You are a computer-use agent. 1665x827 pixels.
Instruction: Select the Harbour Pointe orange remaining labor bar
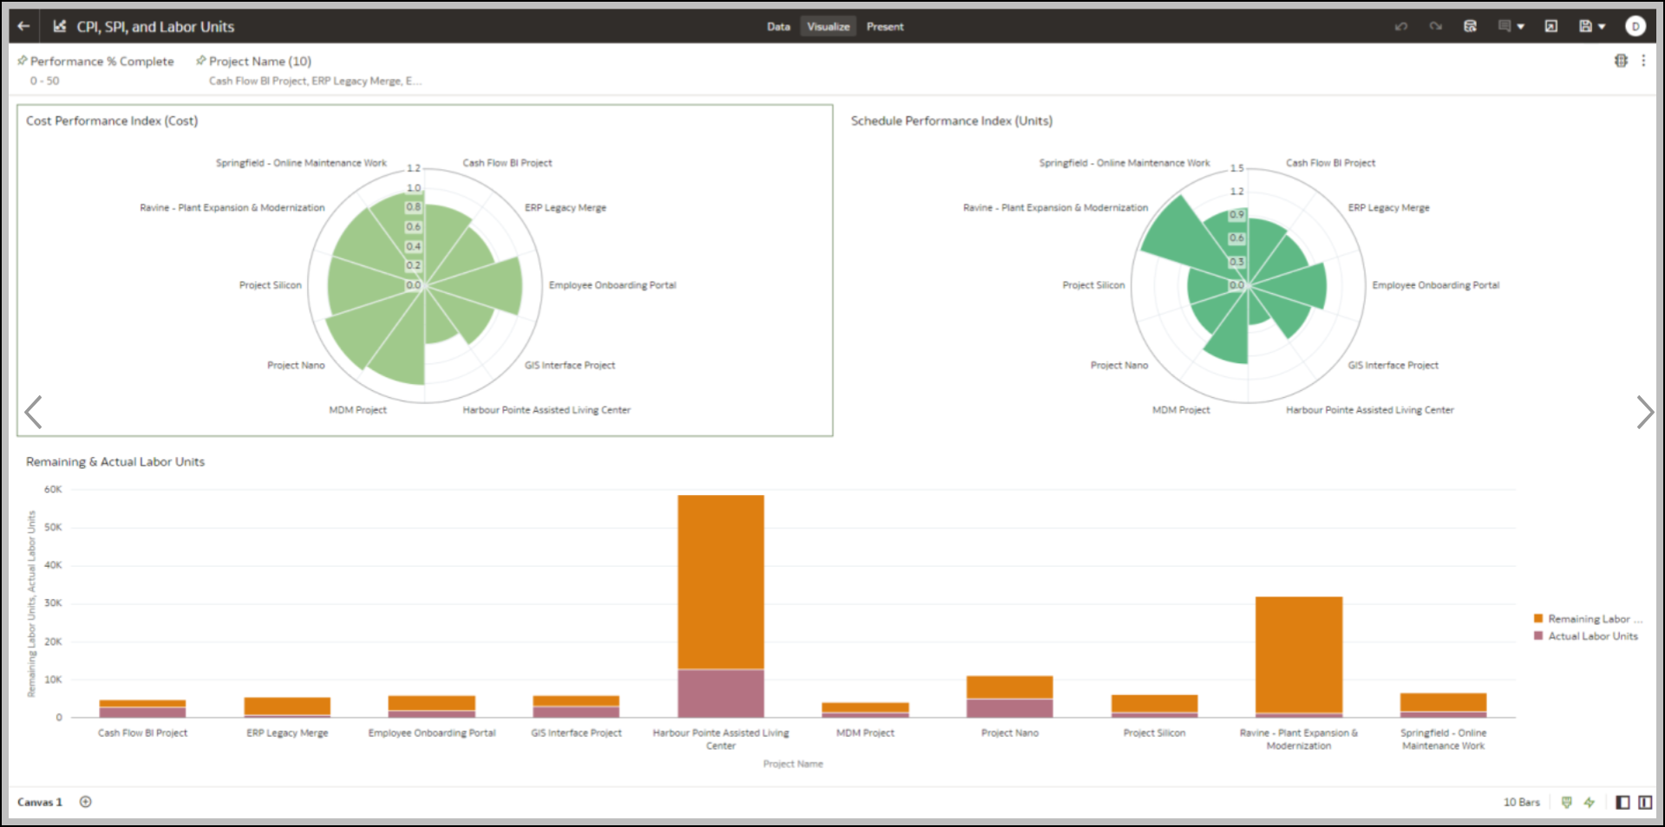(721, 582)
